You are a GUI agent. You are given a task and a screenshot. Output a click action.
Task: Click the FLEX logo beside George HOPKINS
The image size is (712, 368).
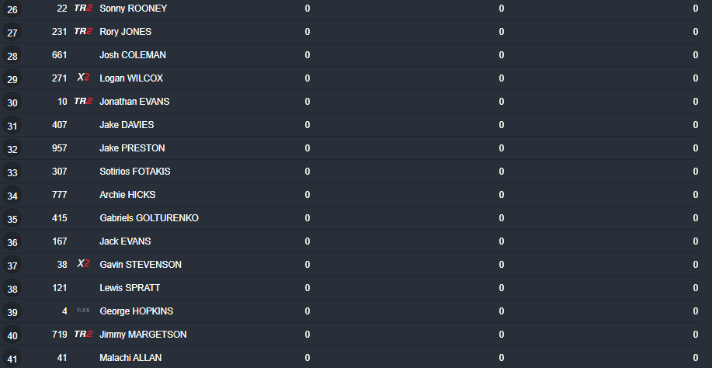83,311
